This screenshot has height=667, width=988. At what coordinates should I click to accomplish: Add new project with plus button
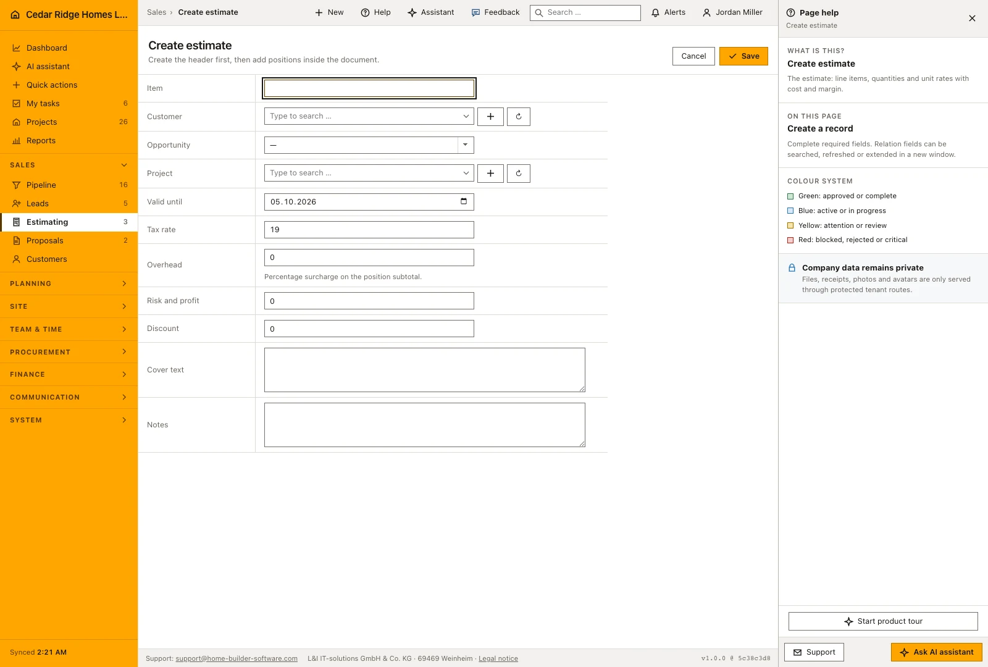coord(490,174)
